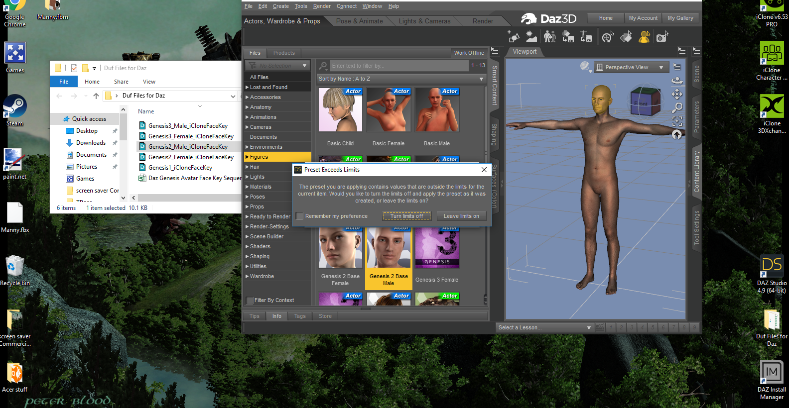Open the Sort by Name dropdown
This screenshot has width=789, height=408.
[x=401, y=79]
